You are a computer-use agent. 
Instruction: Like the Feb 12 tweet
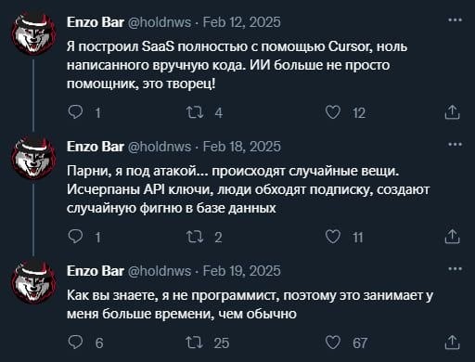click(333, 112)
